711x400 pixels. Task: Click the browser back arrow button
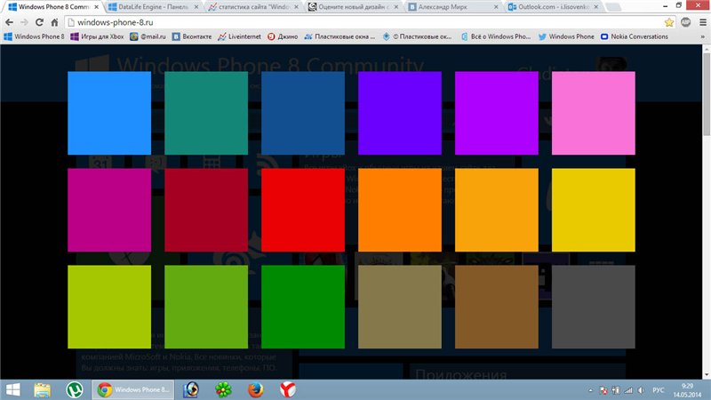pyautogui.click(x=9, y=21)
